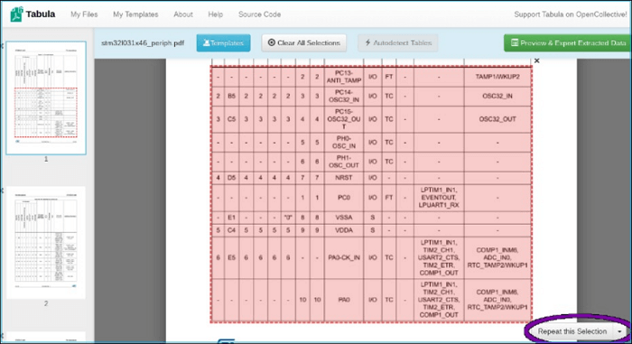Click Autodetect Tables
Screen dimensions: 632x344
pos(398,42)
